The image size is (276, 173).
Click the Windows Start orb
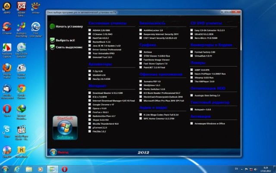(x=5, y=169)
